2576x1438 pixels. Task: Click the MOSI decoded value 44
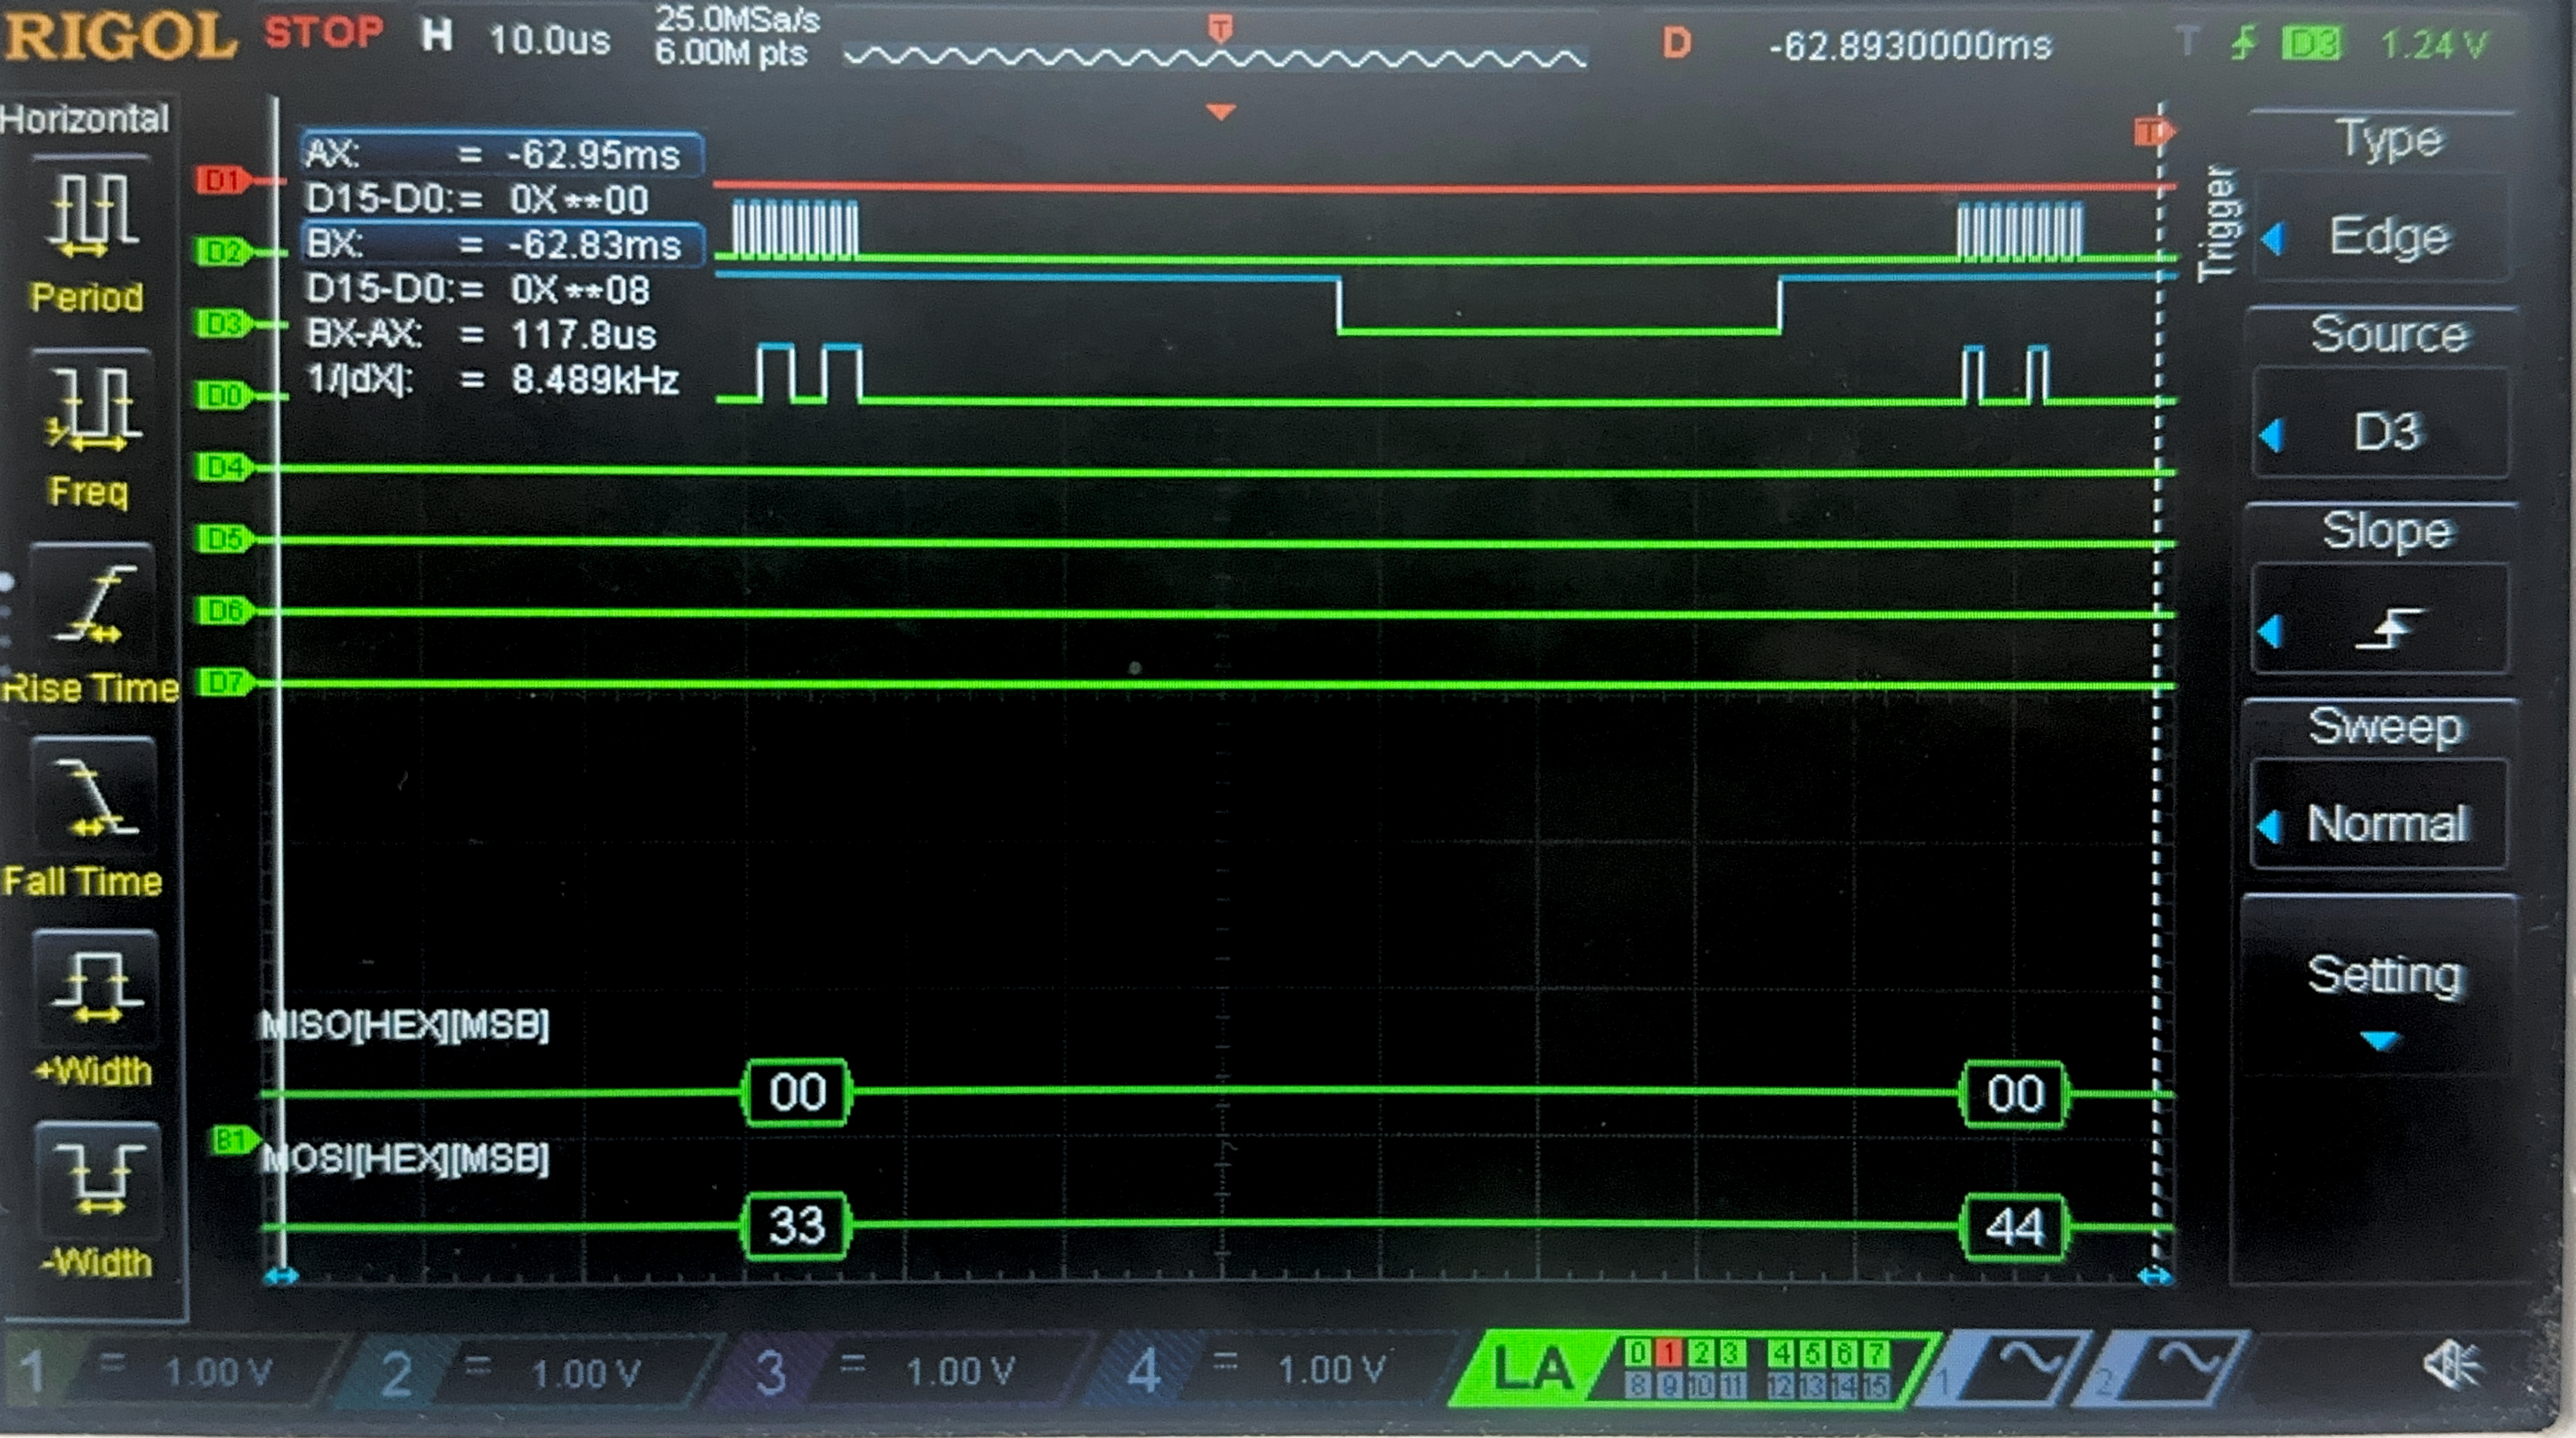(x=2014, y=1227)
